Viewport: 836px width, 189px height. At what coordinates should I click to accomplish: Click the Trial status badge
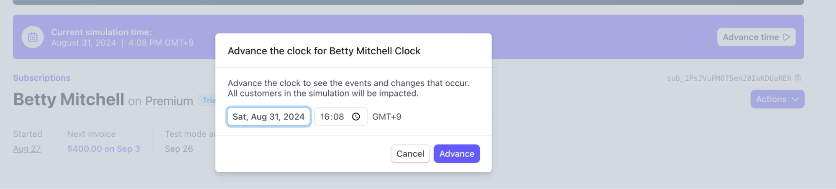coord(208,100)
